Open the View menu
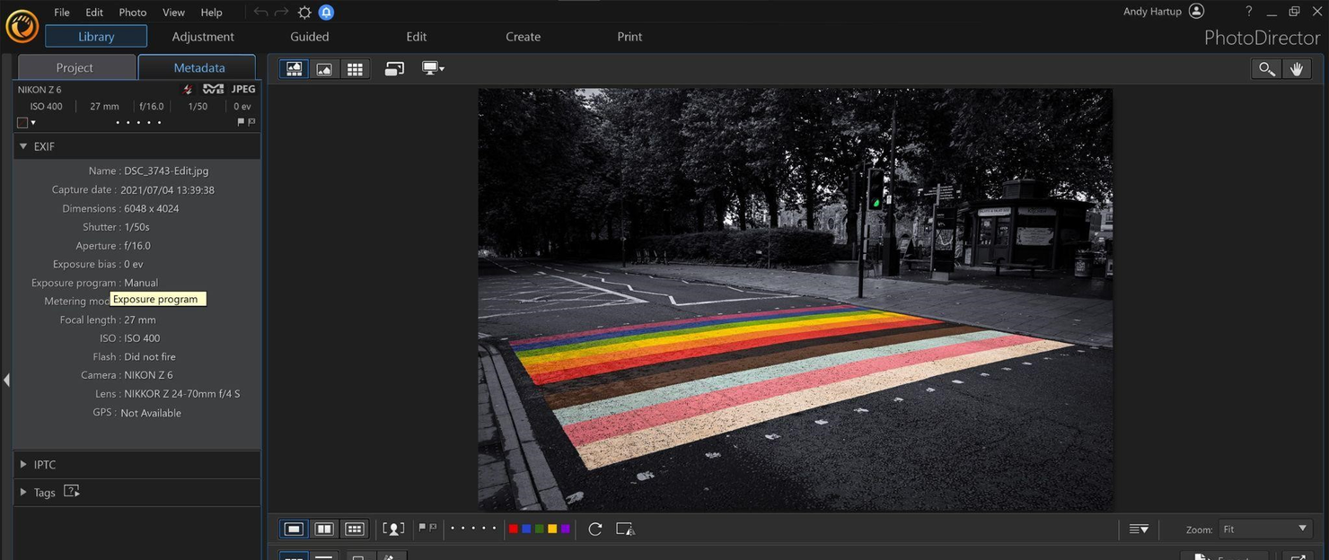The image size is (1329, 560). [x=173, y=13]
